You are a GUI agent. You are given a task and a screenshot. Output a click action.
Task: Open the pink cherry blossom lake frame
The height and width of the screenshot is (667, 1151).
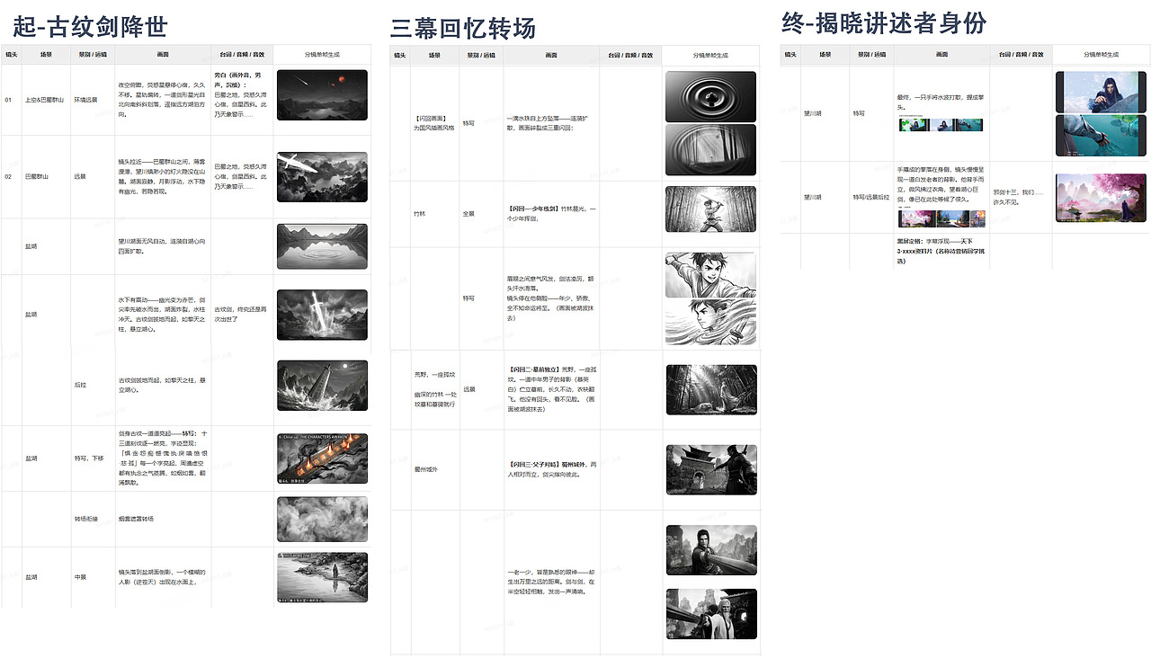coord(1101,198)
